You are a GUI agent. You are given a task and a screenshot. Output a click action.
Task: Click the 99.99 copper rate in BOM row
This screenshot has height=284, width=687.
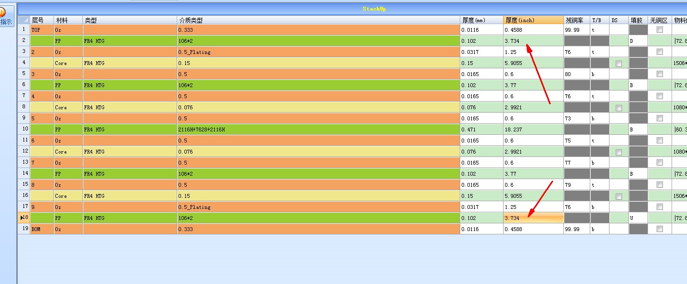click(577, 229)
